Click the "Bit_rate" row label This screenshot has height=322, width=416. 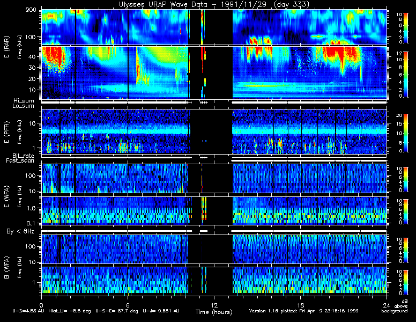point(24,156)
